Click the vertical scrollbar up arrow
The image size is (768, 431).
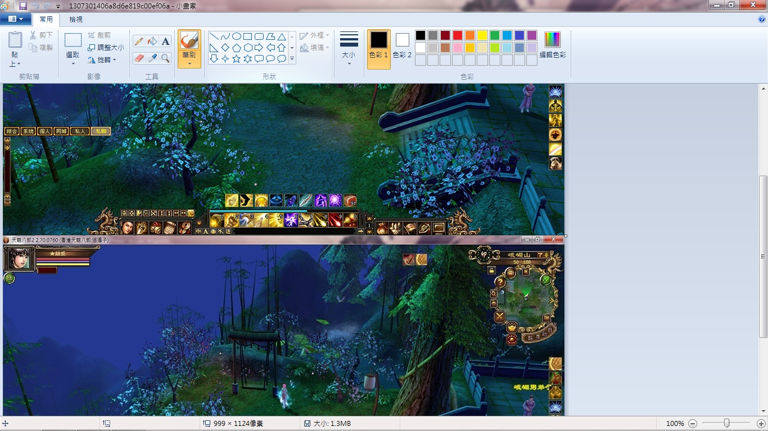pyautogui.click(x=763, y=88)
